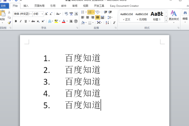
Task: Click the Cut scissors icon
Action: click(x=9, y=12)
